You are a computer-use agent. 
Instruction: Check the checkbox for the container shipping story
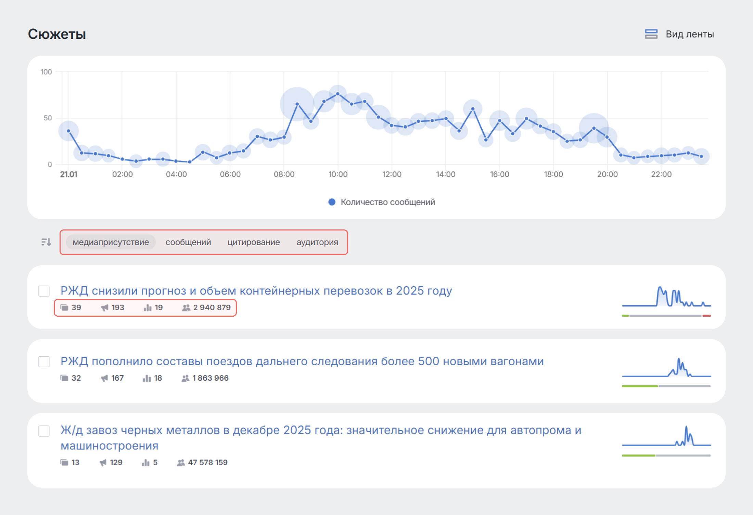point(43,291)
